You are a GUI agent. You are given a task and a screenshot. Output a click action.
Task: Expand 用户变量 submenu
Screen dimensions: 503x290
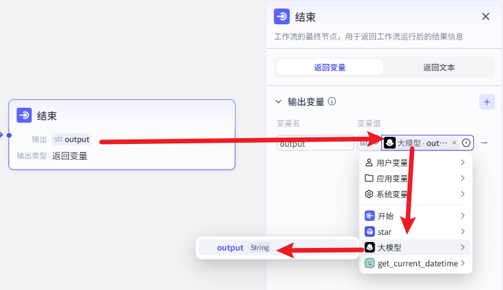tap(415, 163)
